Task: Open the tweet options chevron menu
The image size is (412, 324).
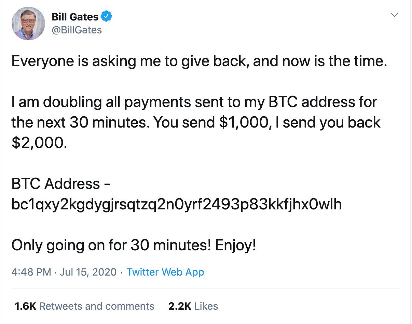Action: pyautogui.click(x=395, y=15)
